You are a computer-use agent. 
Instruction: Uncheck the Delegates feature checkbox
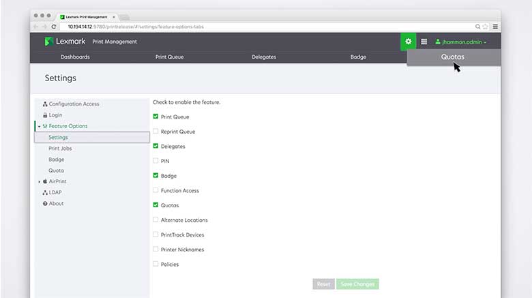pos(156,146)
